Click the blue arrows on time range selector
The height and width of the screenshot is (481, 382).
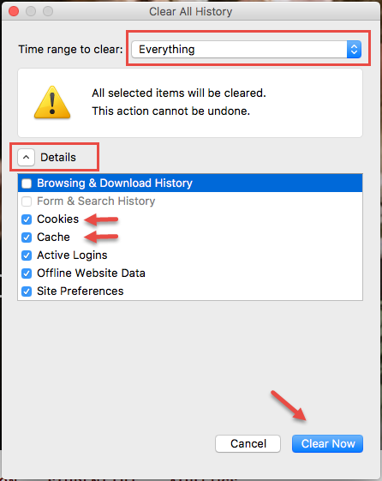pos(354,49)
